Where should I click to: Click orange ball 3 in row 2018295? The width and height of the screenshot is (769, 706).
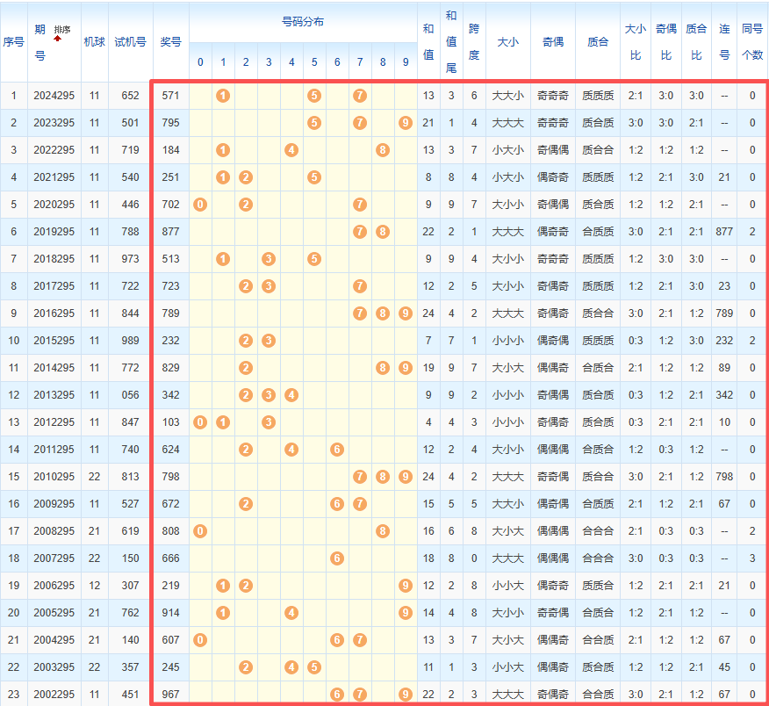pos(269,259)
